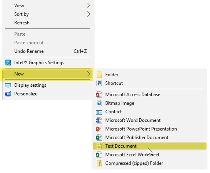Click the Folder icon in New submenu
Image resolution: width=210 pixels, height=173 pixels.
(99, 75)
